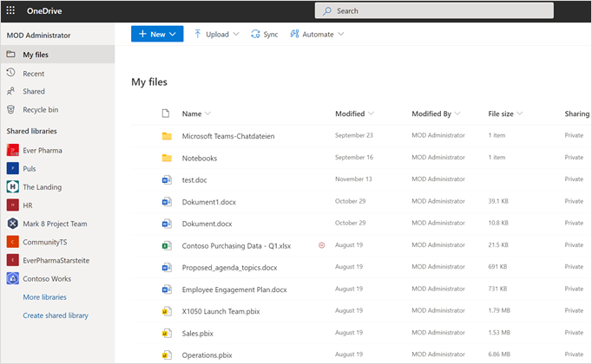Viewport: 592px width, 364px height.
Task: Click the Ever Pharma library icon
Action: coord(13,151)
